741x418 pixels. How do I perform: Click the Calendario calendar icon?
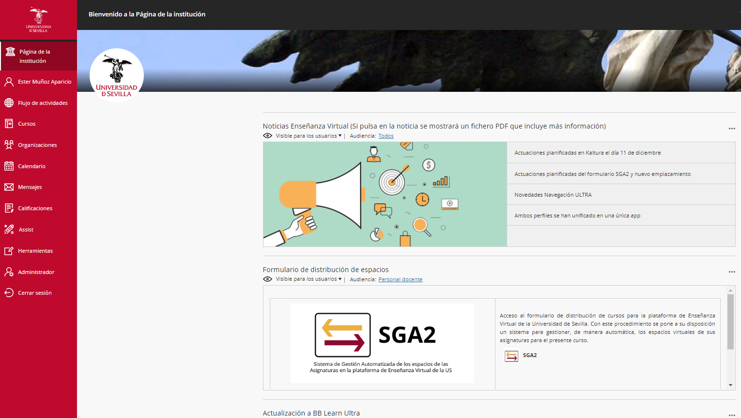9,166
